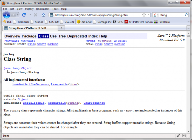Screen dimensions: 192x140
Task: Open the Damage Inc bookmark
Action: pos(102,22)
